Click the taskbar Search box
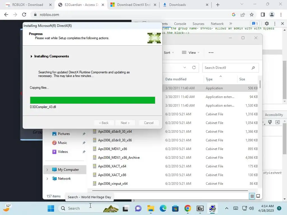This screenshot has width=287, height=215. (x=89, y=208)
